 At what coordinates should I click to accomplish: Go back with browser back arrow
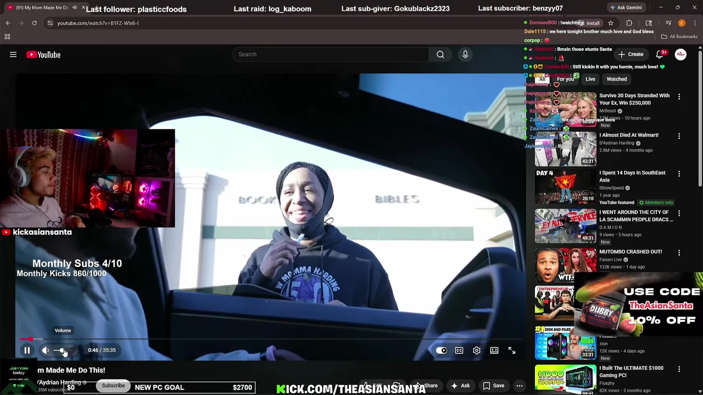pyautogui.click(x=8, y=23)
